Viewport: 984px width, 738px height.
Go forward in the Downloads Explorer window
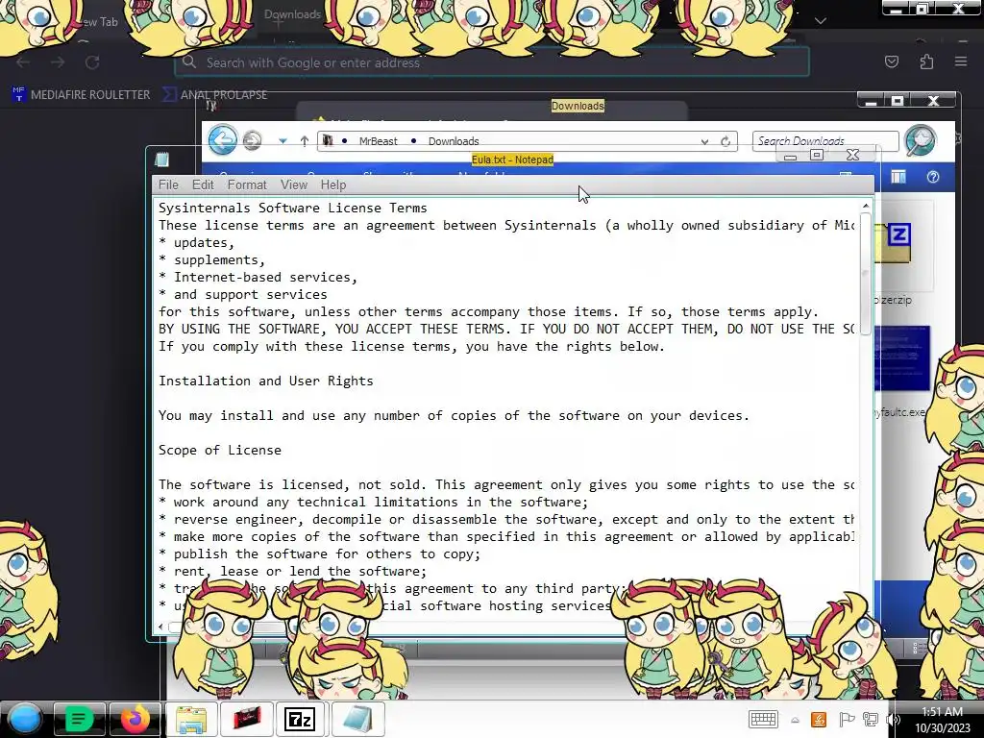click(x=253, y=140)
